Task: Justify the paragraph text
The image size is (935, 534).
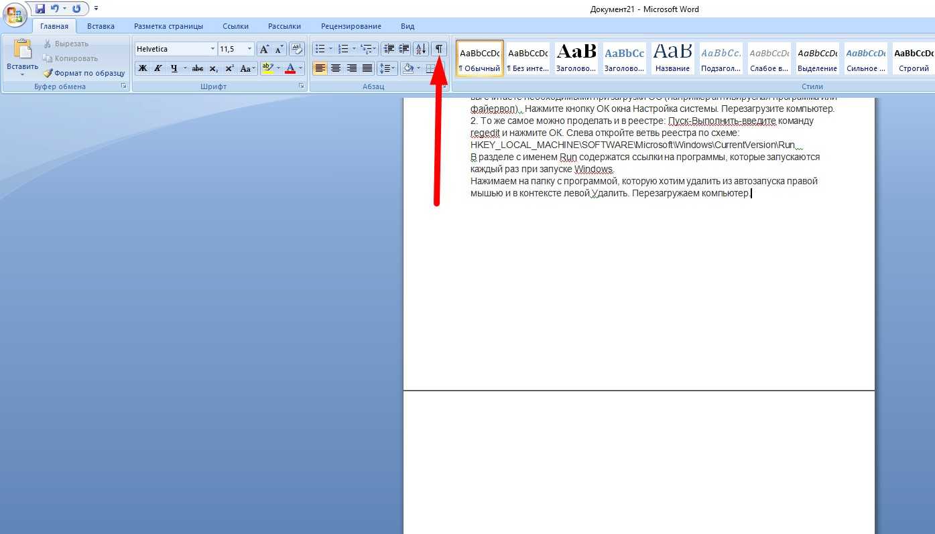Action: [367, 68]
